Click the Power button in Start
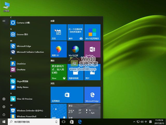166x125 pixels. click(x=4, y=115)
